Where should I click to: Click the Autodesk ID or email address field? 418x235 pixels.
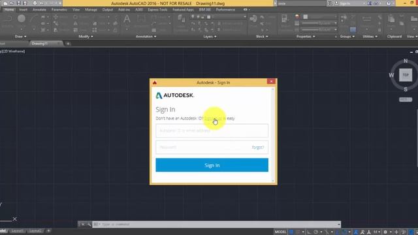tap(212, 131)
